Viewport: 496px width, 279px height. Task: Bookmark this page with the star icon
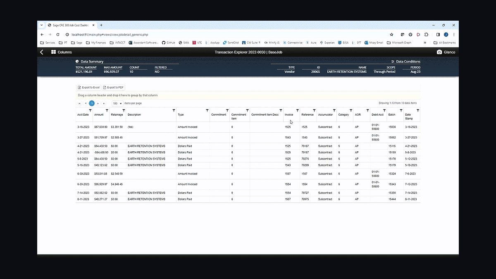(x=391, y=35)
